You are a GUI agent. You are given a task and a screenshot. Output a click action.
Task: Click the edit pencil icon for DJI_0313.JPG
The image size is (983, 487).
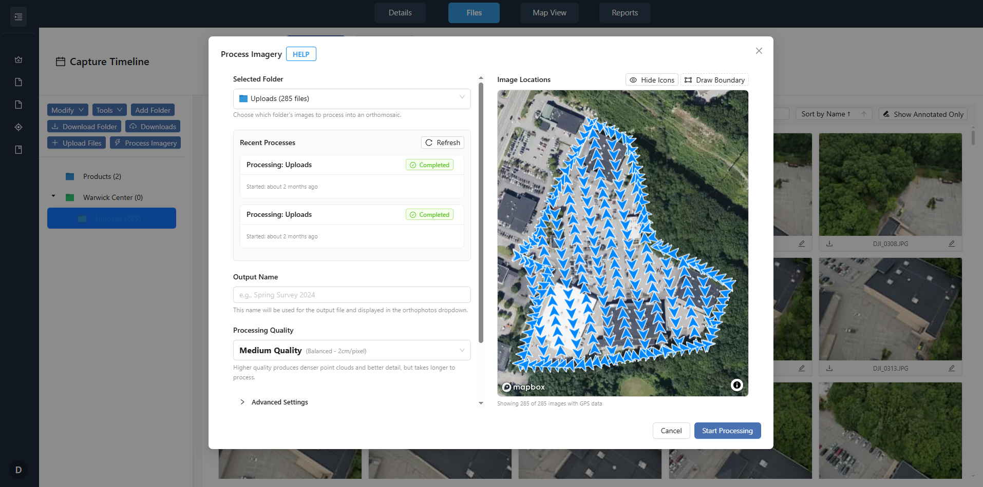click(x=951, y=369)
